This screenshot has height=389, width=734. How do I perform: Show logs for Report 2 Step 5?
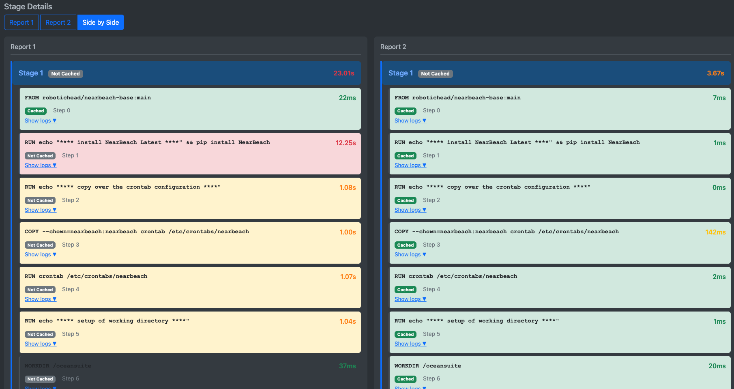[410, 344]
